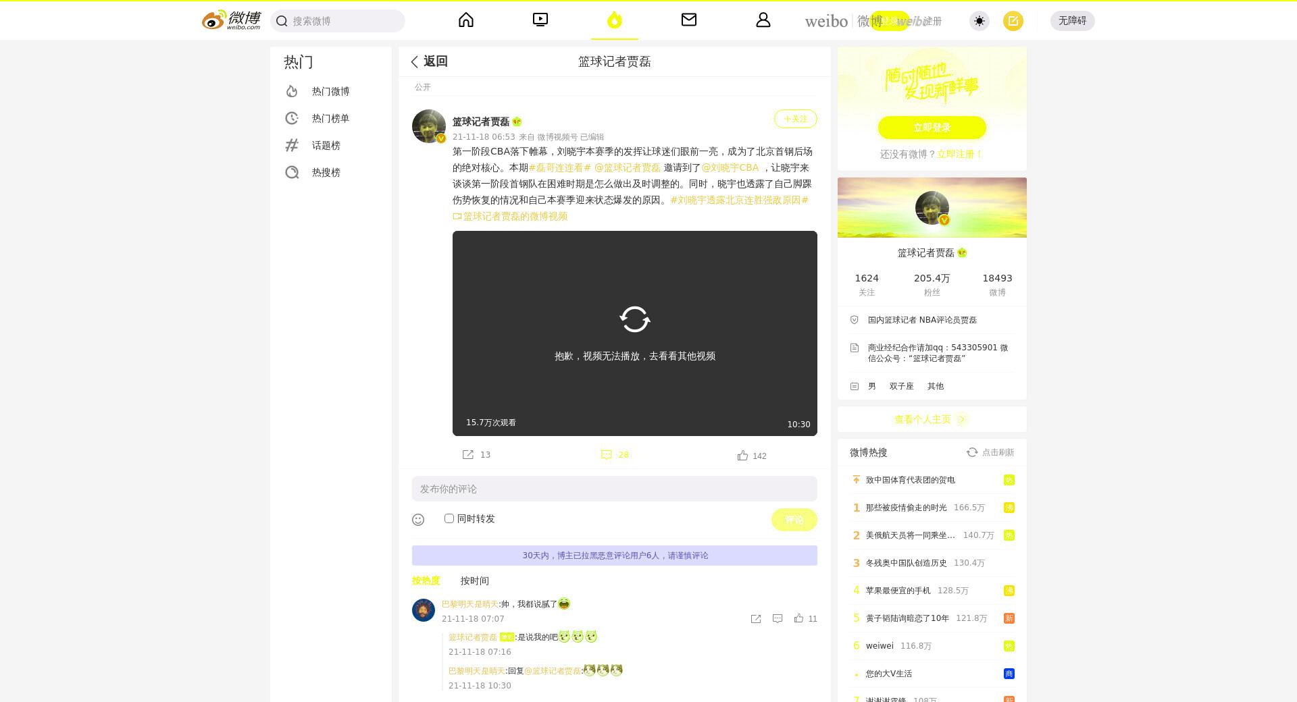The image size is (1297, 702).
Task: Open hot search 冬残奥中国队创造历史
Action: pos(907,563)
